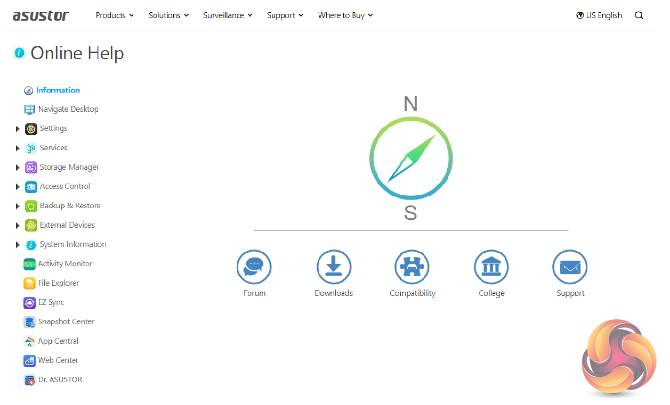
Task: Click the Backup & Restore icon
Action: 31,206
